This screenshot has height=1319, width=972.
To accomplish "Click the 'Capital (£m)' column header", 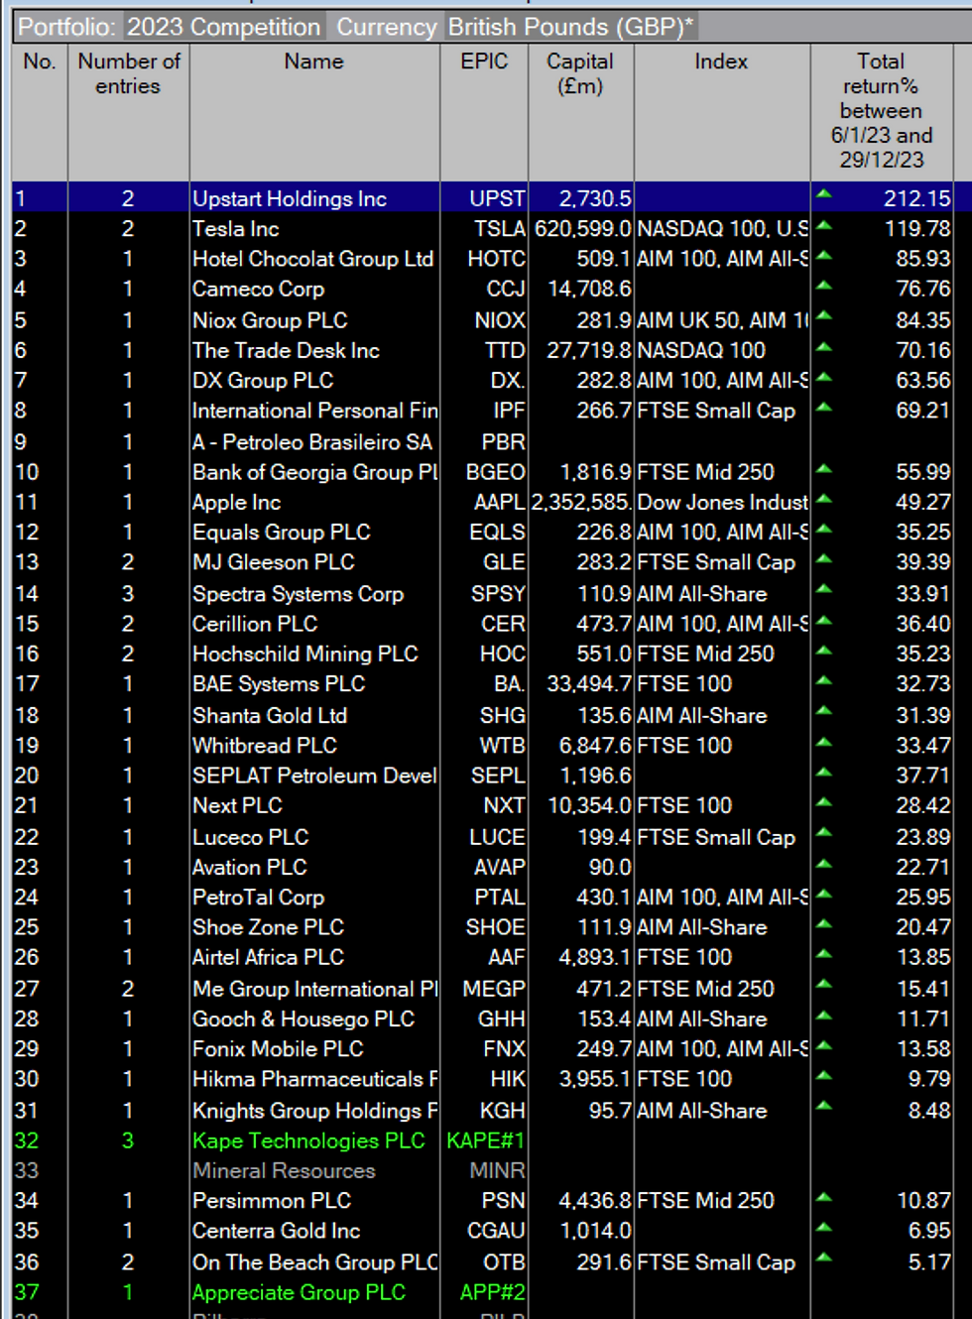I will click(x=580, y=73).
